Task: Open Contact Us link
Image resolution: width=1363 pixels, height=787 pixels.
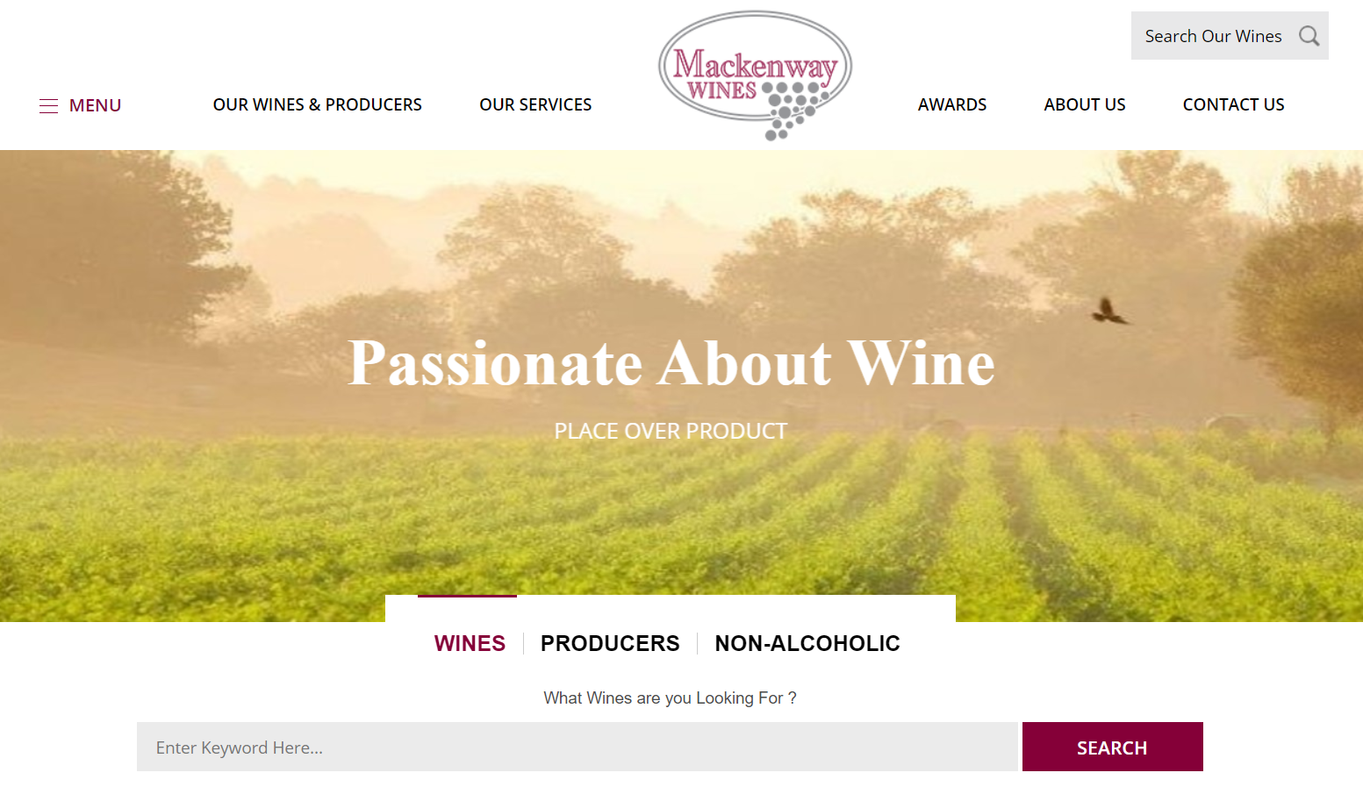Action: point(1233,104)
